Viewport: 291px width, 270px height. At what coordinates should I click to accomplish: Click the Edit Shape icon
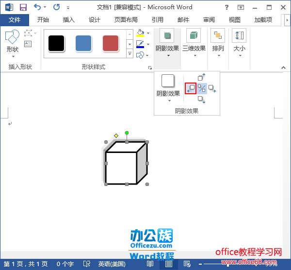28,33
